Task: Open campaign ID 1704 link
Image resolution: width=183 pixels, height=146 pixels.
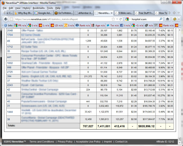Action: coord(10,35)
